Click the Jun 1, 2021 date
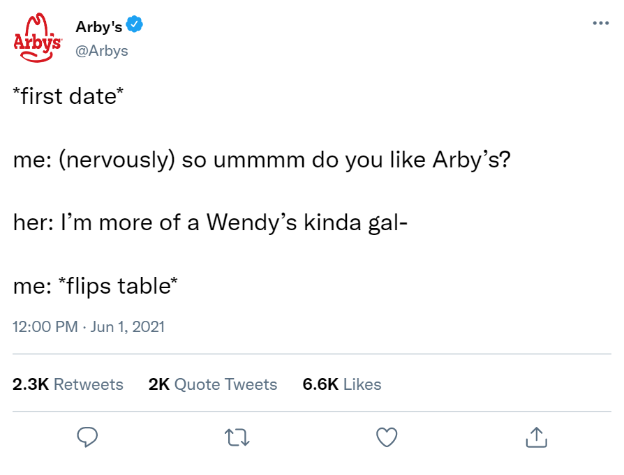624x475 pixels. (128, 326)
